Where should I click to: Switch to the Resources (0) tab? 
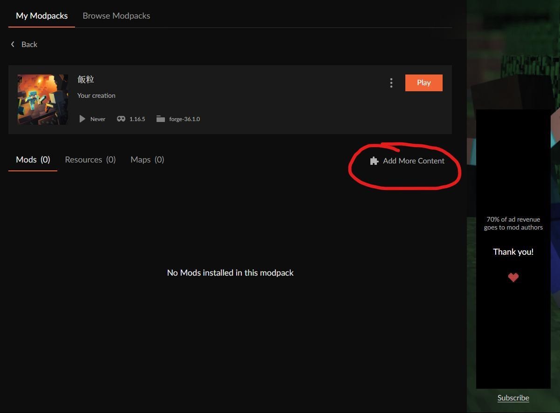click(90, 160)
